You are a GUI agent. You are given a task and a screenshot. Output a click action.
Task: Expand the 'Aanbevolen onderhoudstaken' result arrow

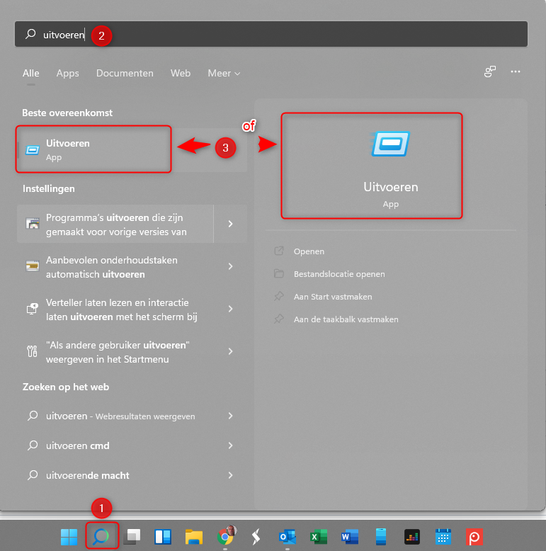pyautogui.click(x=230, y=266)
